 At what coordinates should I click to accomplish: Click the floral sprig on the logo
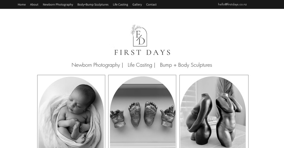[136, 29]
